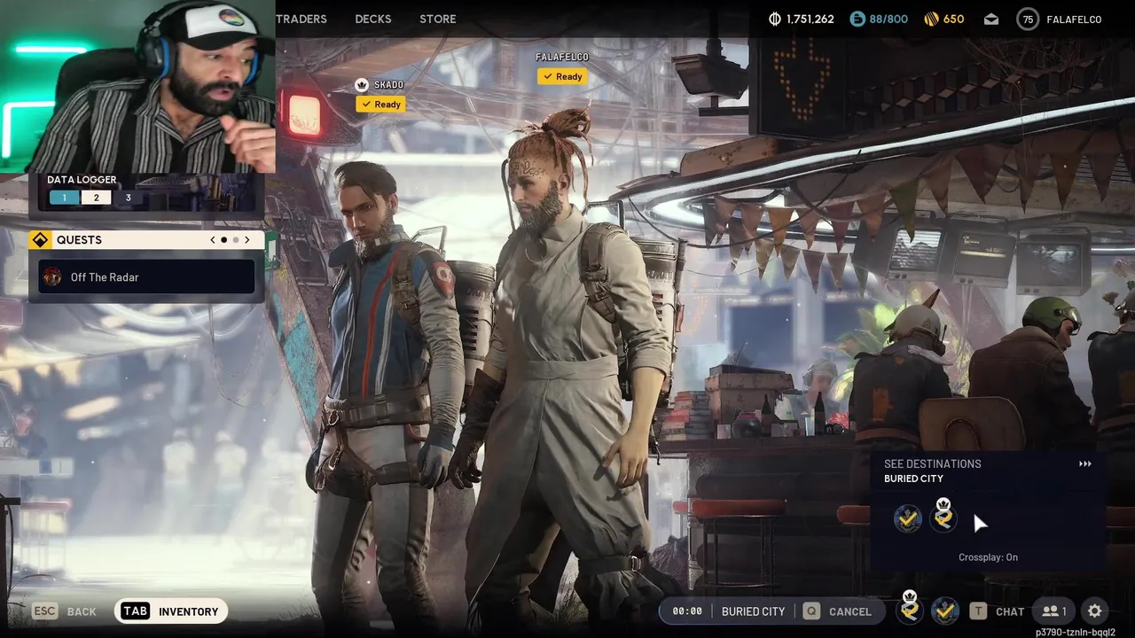Viewport: 1135px width, 638px height.
Task: Click the session ID p3790-tznln-bqql2
Action: (x=1075, y=633)
